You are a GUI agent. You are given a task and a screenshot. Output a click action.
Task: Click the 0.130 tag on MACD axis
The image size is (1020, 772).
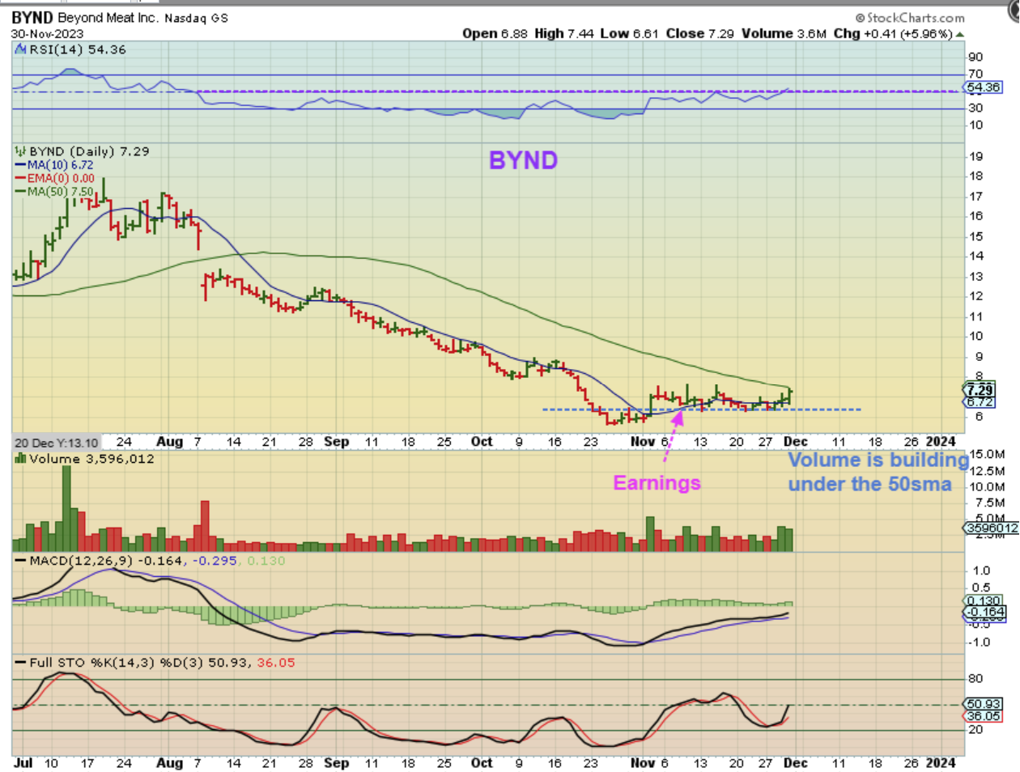pos(984,601)
